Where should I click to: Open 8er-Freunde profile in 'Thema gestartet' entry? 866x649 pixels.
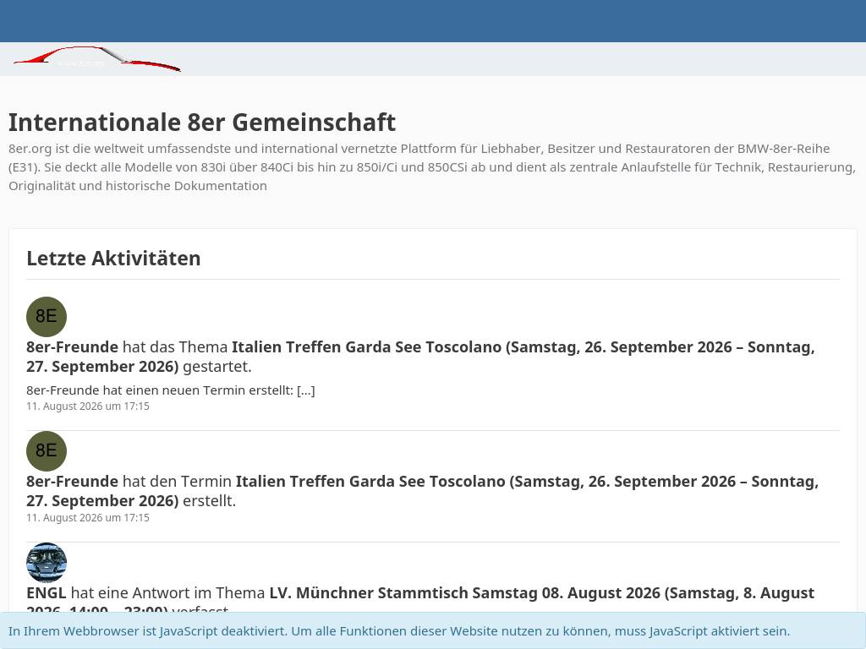pos(73,347)
